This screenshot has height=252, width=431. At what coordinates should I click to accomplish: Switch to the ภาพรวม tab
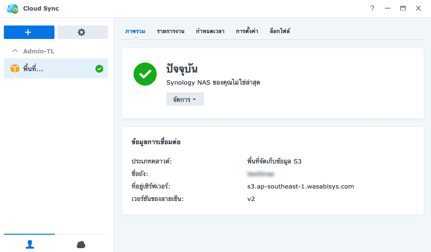click(x=135, y=31)
